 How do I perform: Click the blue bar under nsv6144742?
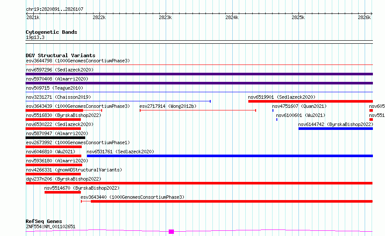[x=336, y=129]
